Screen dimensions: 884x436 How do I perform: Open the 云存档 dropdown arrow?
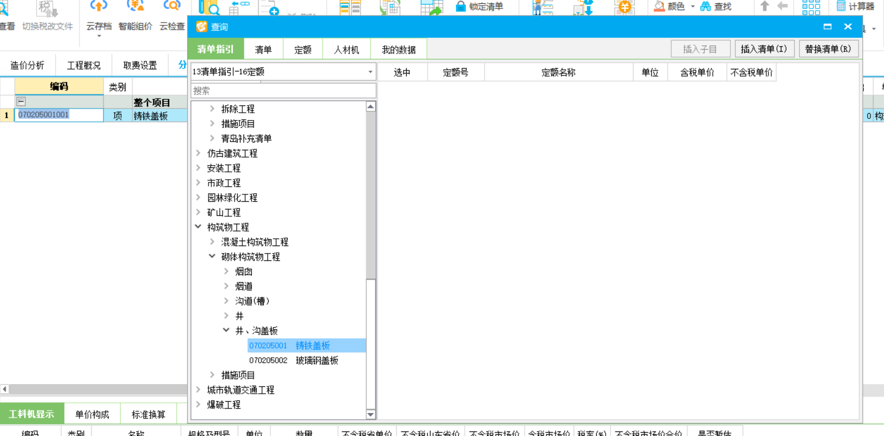point(99,36)
